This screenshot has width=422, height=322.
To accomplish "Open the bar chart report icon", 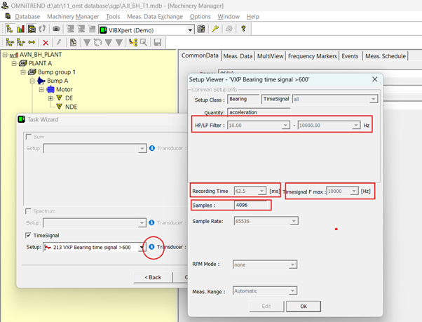I will [x=20, y=29].
